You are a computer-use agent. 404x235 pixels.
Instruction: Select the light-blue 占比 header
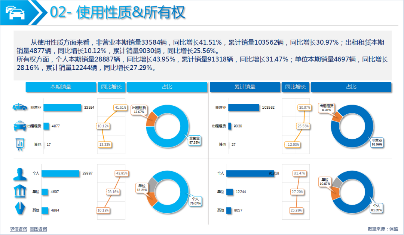(x=167, y=87)
